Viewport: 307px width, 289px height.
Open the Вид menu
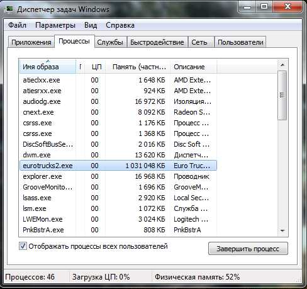point(91,25)
